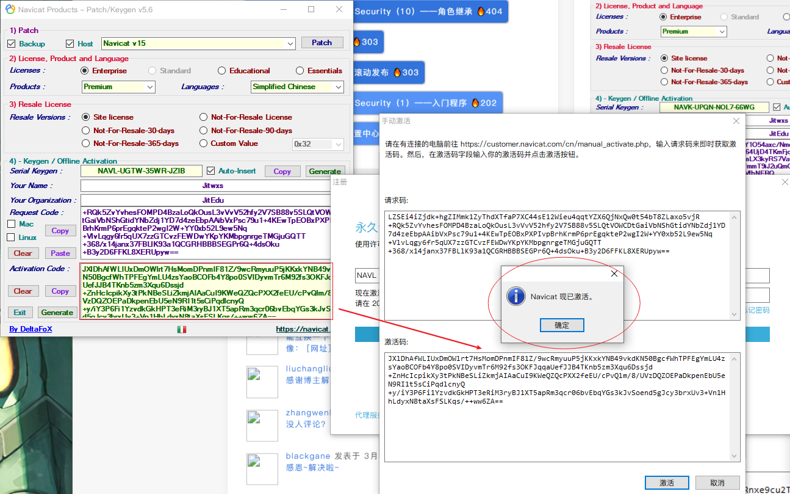
Task: Select Custom Value resale option
Action: click(x=204, y=143)
